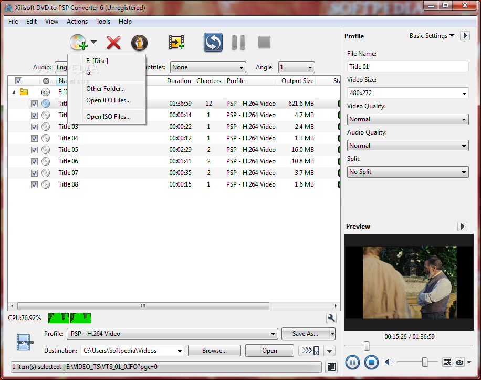Uncheck the Title 07 checkbox
This screenshot has height=380, width=481.
pyautogui.click(x=34, y=173)
